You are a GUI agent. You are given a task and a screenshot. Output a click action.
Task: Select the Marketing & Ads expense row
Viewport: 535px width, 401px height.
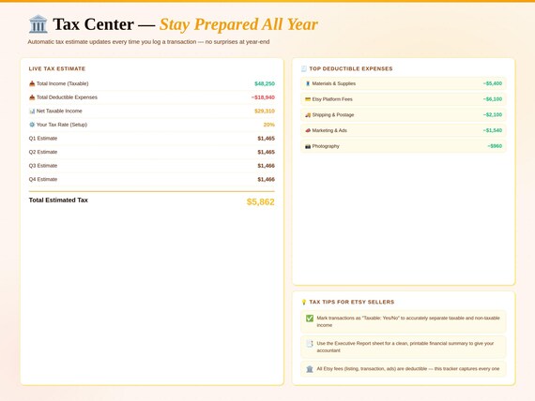[404, 130]
